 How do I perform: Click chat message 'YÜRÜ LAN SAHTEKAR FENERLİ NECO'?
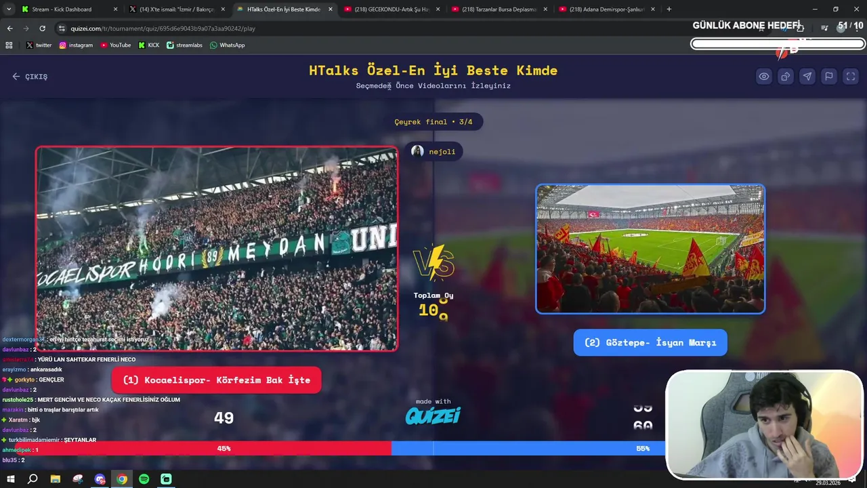(87, 359)
